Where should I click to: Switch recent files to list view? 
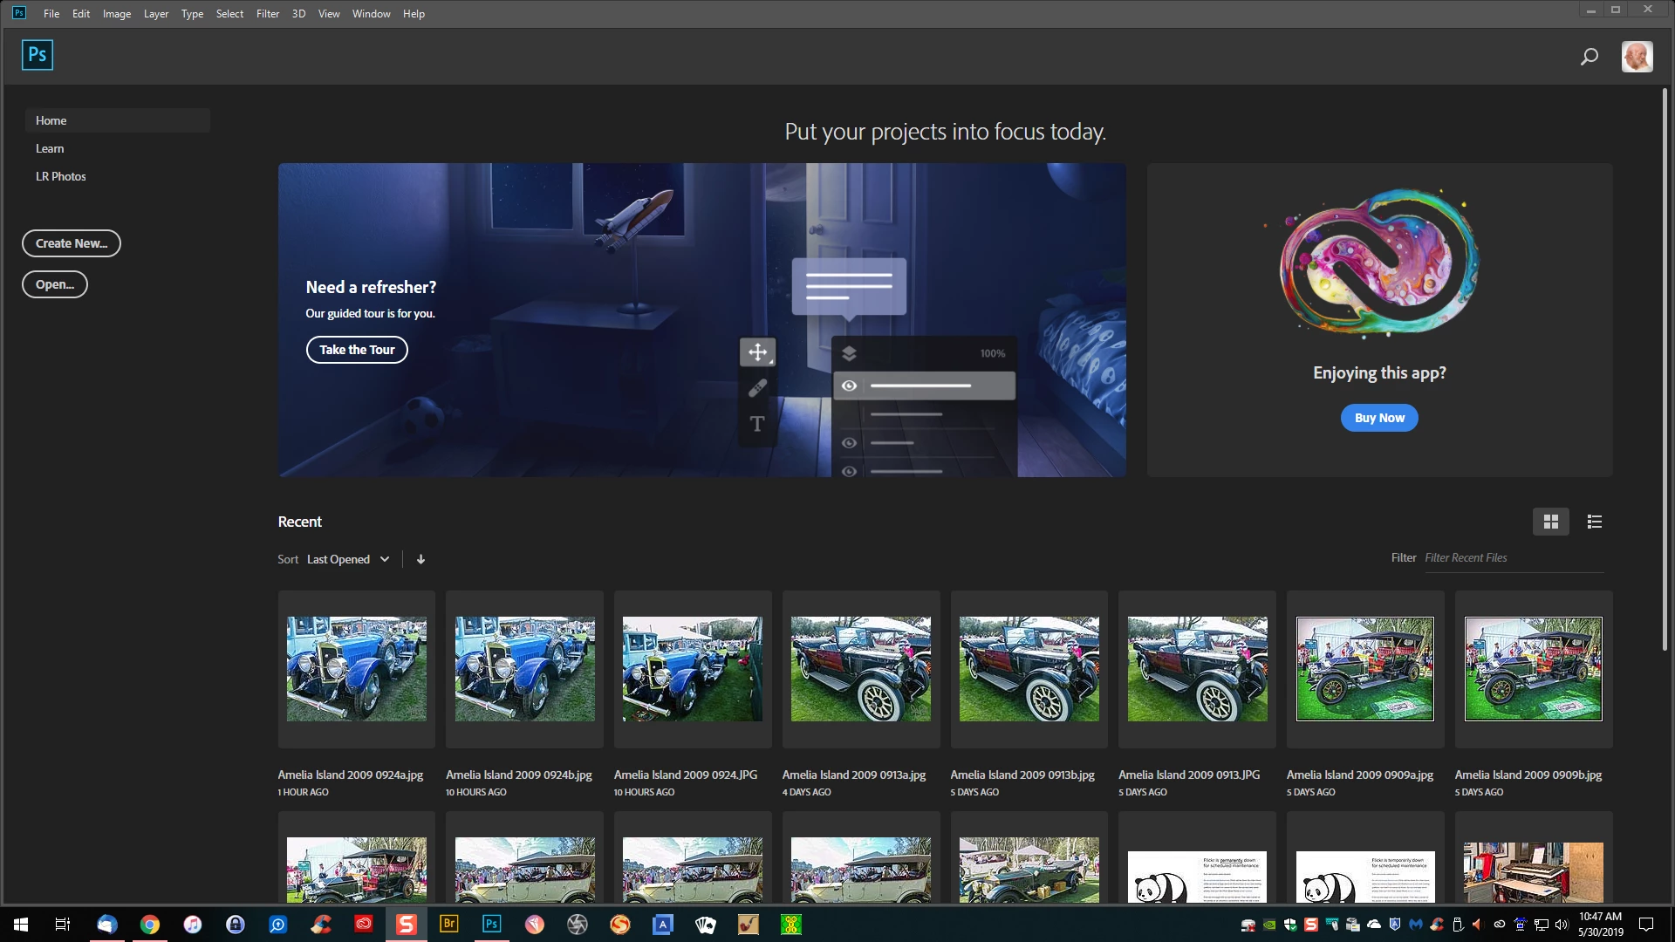tap(1594, 522)
